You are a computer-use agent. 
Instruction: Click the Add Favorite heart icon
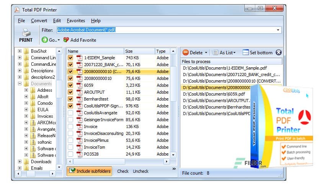(66, 40)
